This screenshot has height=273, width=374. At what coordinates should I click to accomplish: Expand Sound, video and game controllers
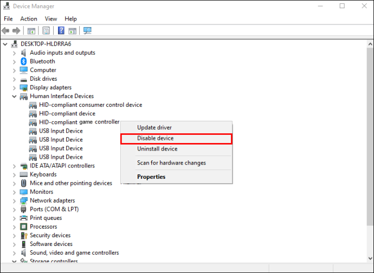(14, 253)
